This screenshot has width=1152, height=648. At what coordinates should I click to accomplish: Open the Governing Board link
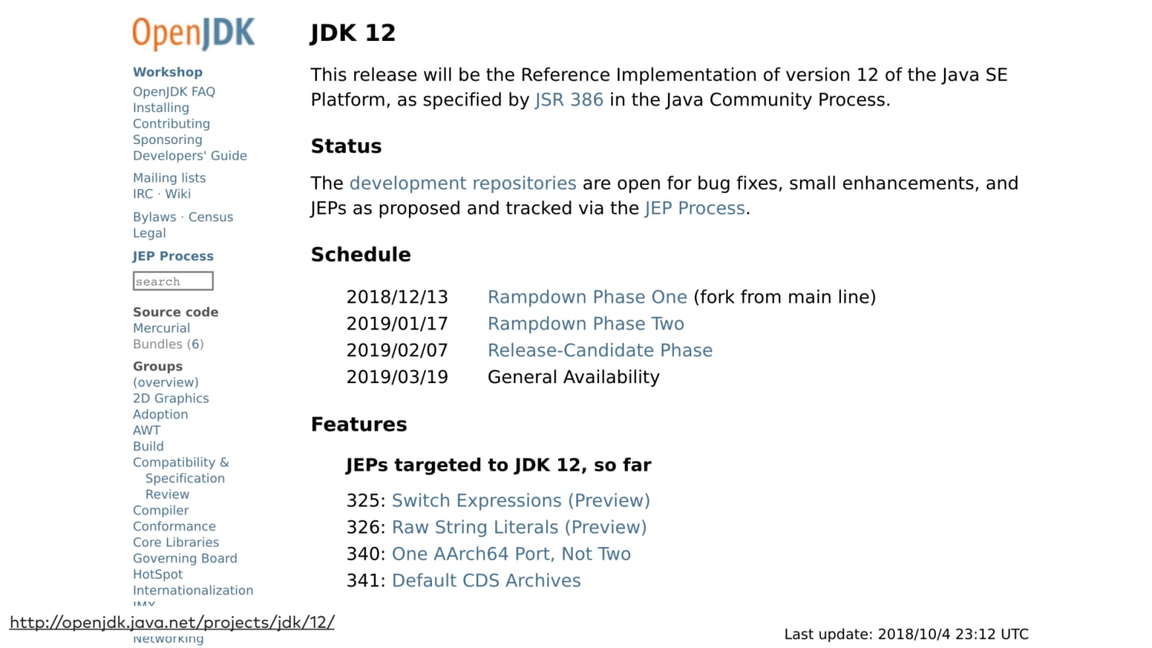(x=185, y=559)
